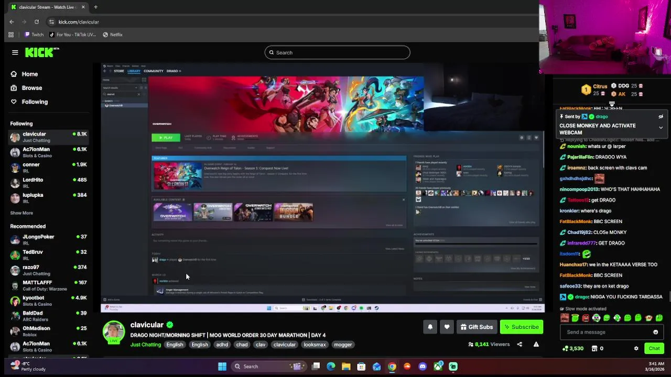Click the notification bell icon for clavicular
Viewport: 671px width, 377px height.
430,327
